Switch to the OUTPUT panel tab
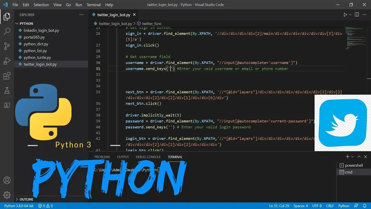This screenshot has height=209, width=371. 123,157
